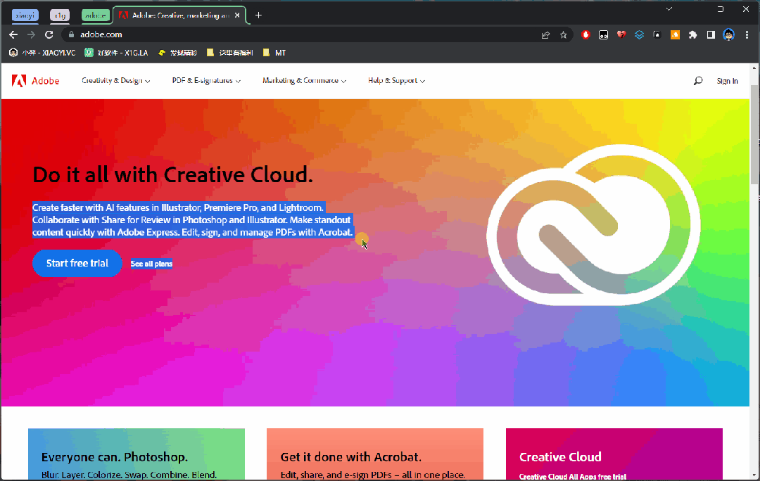This screenshot has height=481, width=760.
Task: Click the Start free trial button
Action: (77, 263)
